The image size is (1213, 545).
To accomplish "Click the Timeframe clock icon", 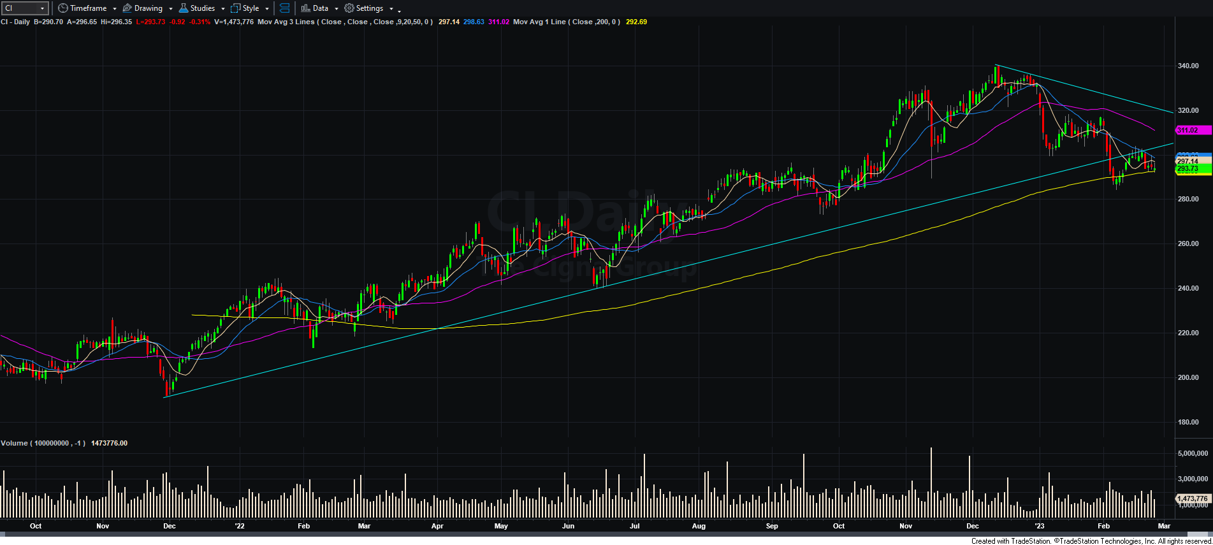I will [x=62, y=8].
